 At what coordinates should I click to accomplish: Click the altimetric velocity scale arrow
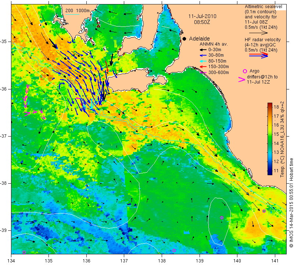[x=258, y=33]
